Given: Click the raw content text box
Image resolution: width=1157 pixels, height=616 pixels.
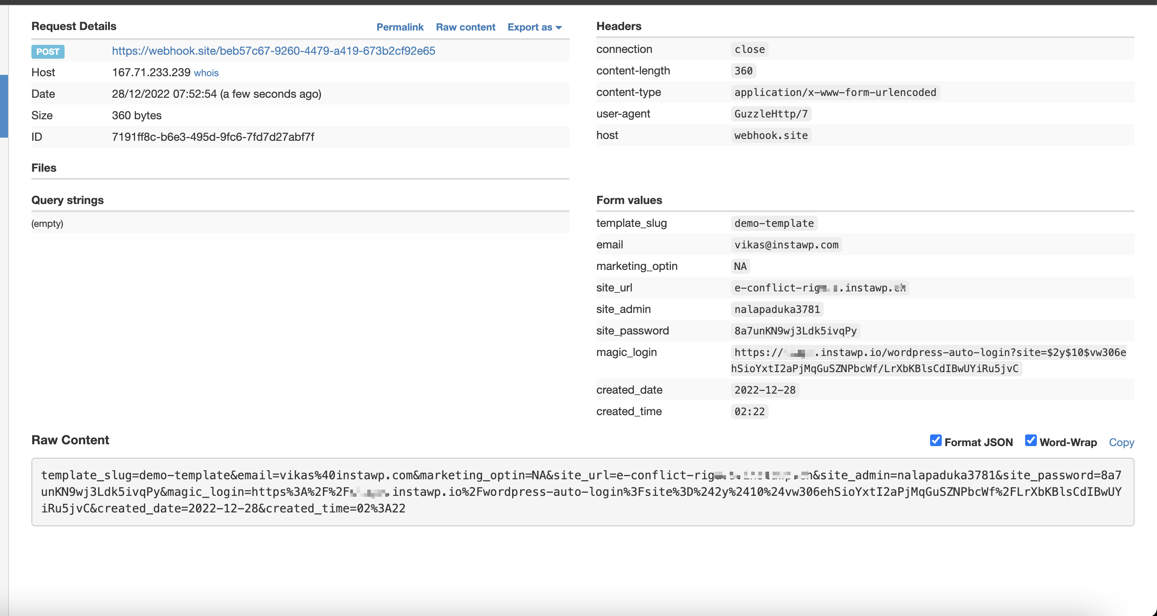Looking at the screenshot, I should pyautogui.click(x=582, y=492).
